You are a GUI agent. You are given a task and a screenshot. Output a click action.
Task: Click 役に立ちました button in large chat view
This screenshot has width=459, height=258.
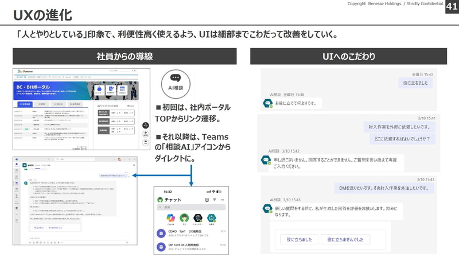click(299, 239)
